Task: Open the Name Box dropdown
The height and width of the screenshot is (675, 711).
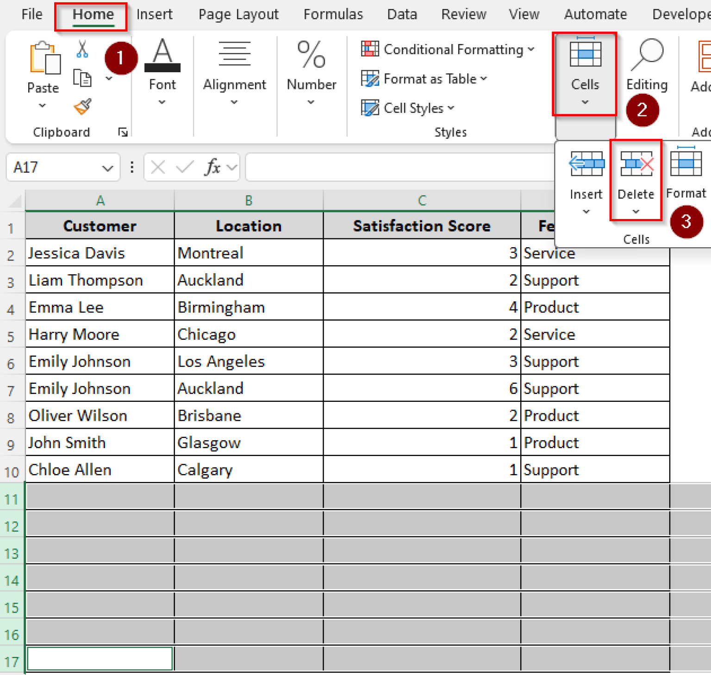Action: pos(107,167)
